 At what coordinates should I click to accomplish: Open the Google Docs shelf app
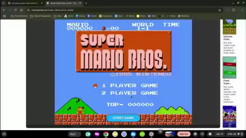pyautogui.click(x=124, y=134)
